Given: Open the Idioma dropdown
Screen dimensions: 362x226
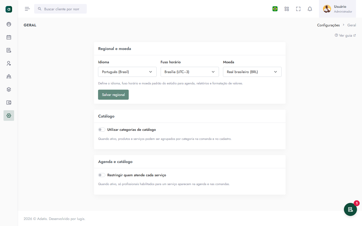Looking at the screenshot, I should coord(127,72).
